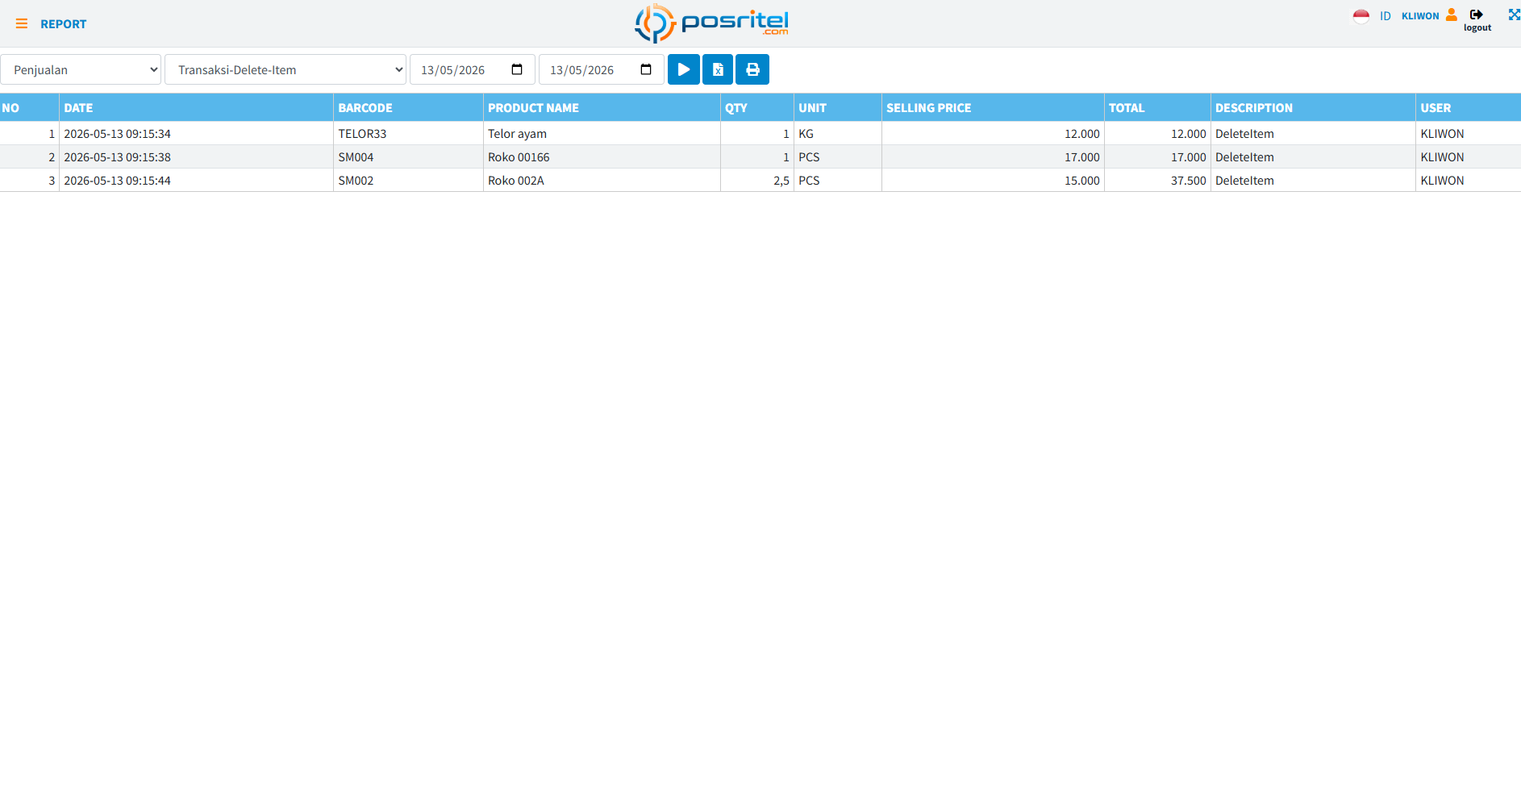The height and width of the screenshot is (800, 1521).
Task: Click KLIWON username in header
Action: (1420, 16)
